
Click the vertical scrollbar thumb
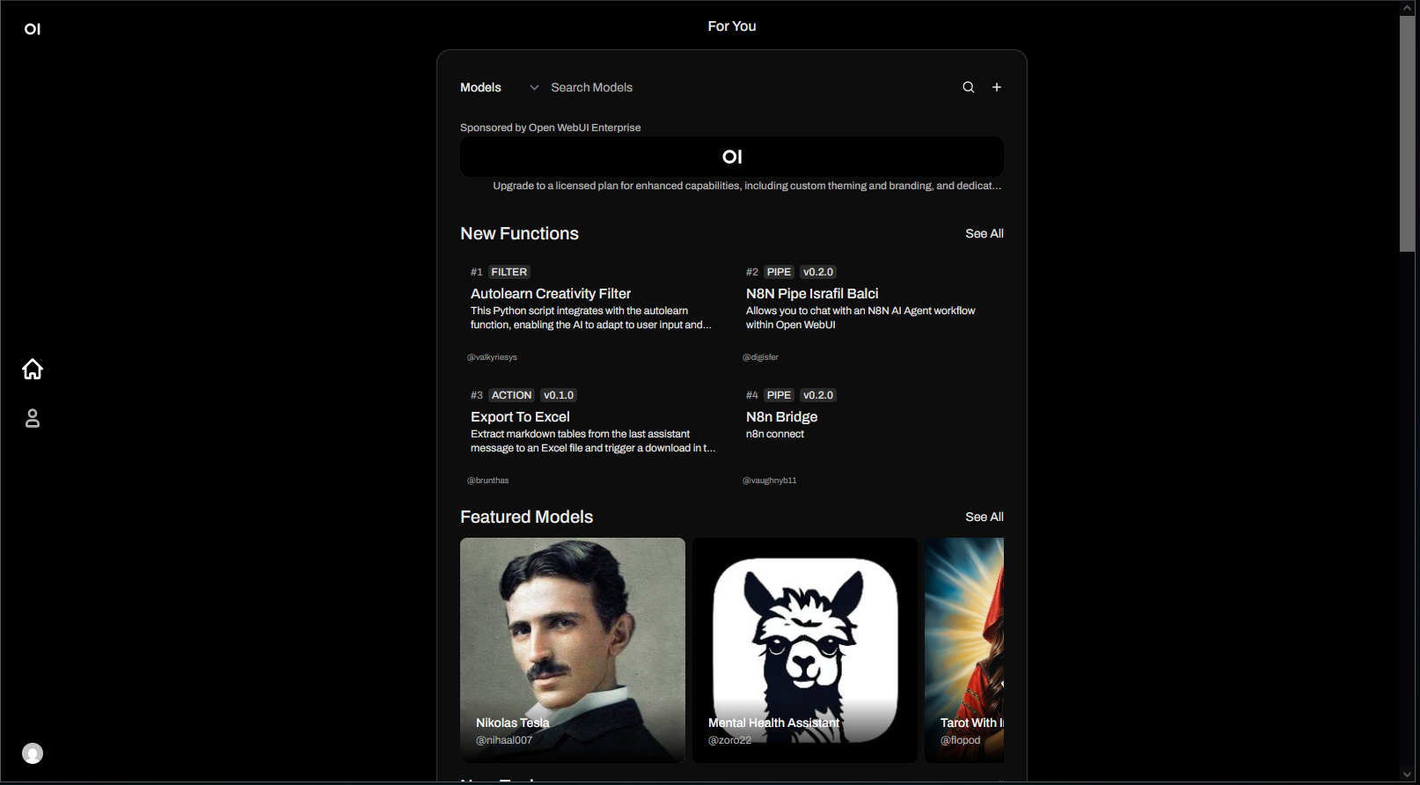[x=1407, y=134]
